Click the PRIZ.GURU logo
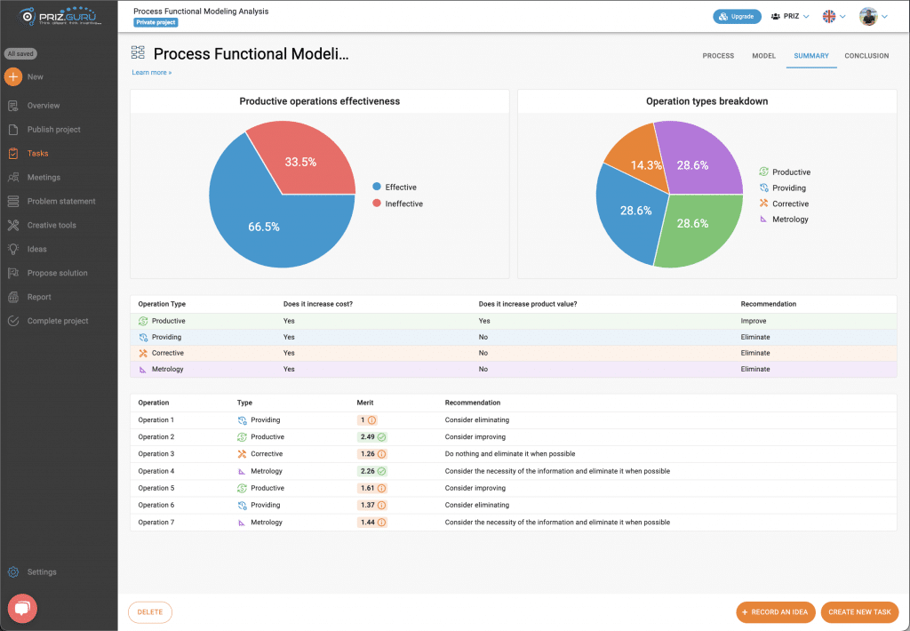910x631 pixels. point(60,16)
